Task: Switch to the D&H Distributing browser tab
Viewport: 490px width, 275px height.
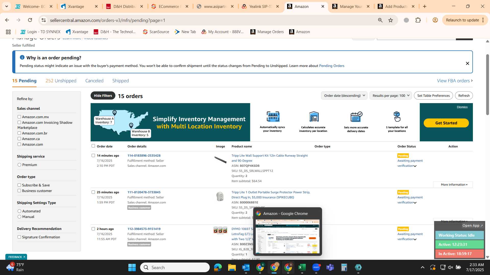Action: (125, 6)
